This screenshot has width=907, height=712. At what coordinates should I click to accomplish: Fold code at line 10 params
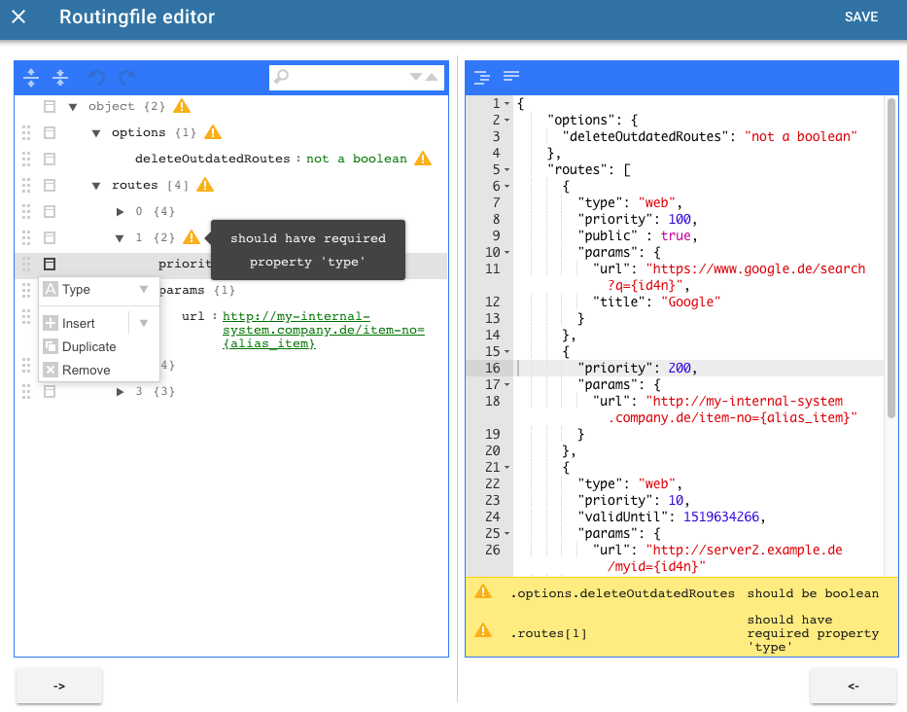[x=507, y=252]
